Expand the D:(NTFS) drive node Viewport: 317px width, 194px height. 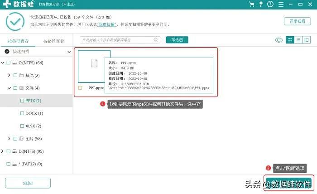point(3,151)
